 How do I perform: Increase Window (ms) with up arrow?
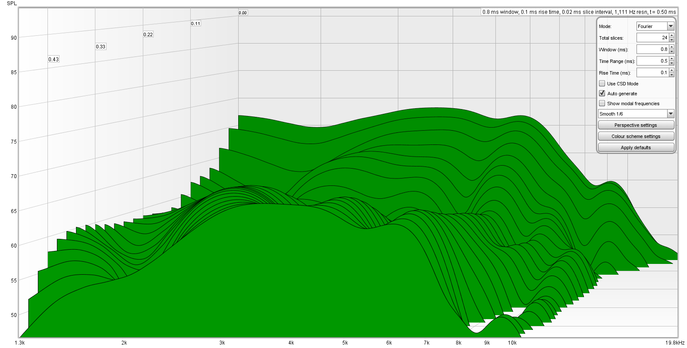[671, 47]
